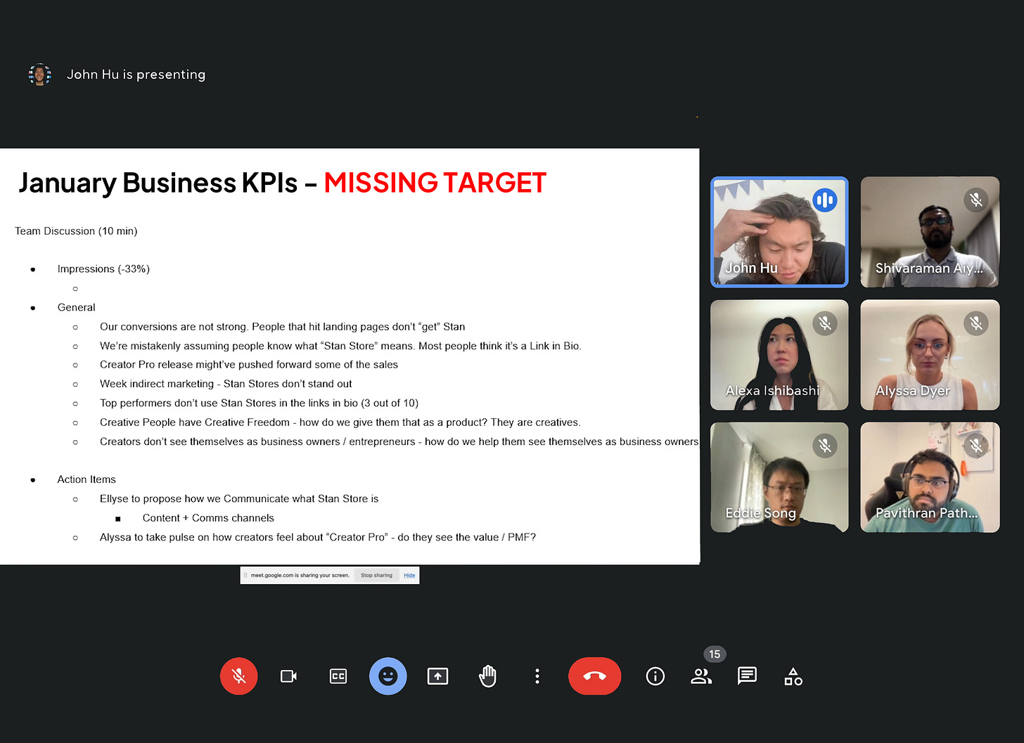The height and width of the screenshot is (743, 1024).
Task: Click muted mic icon on Shivaraman's tile
Action: point(976,200)
